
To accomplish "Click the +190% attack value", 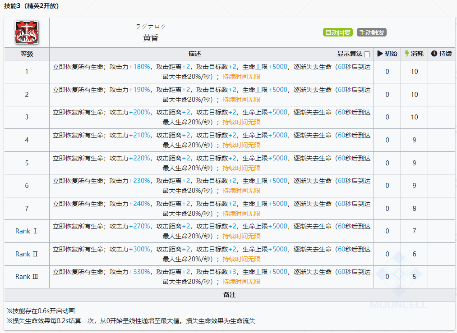I will point(139,90).
